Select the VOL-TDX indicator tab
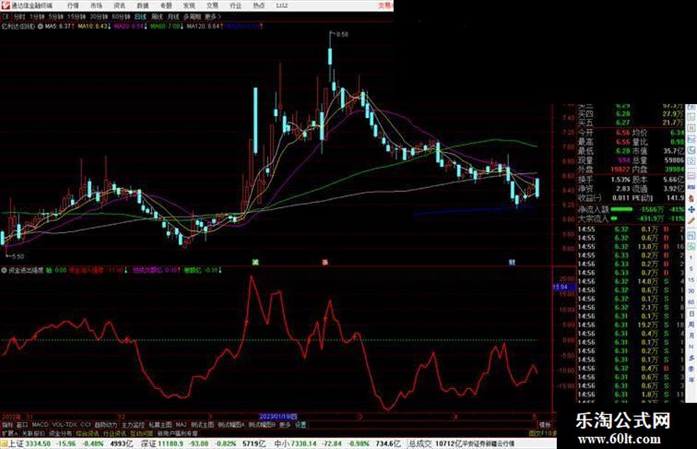Viewport: 697px width, 449px height. [64, 425]
